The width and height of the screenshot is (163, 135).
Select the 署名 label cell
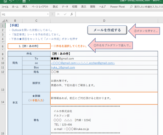click(36, 120)
